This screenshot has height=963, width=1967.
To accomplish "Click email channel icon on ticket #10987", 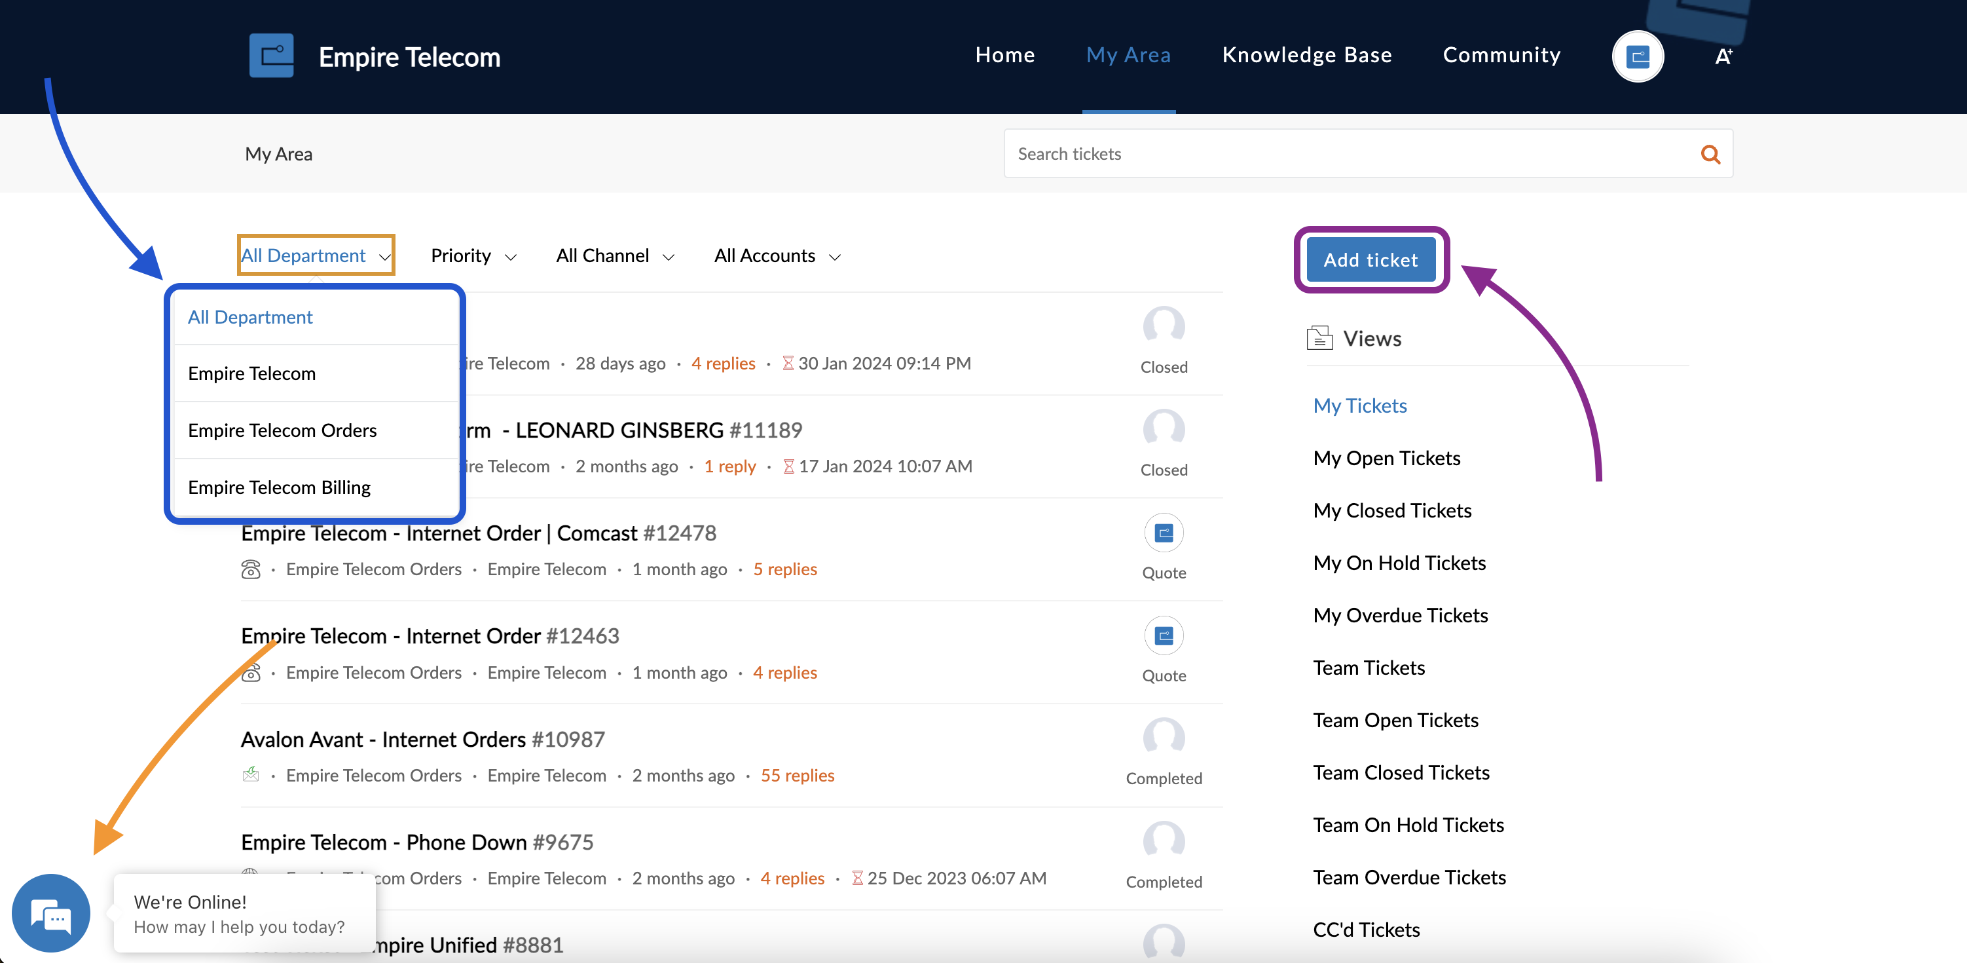I will point(250,774).
